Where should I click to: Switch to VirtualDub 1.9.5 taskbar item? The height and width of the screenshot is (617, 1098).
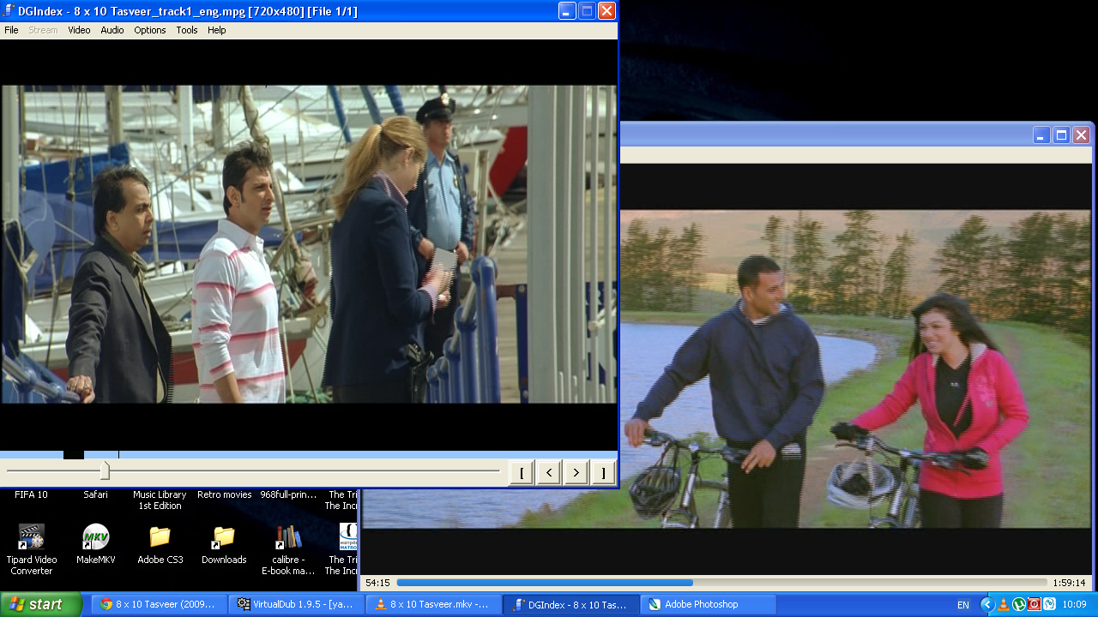tap(297, 604)
